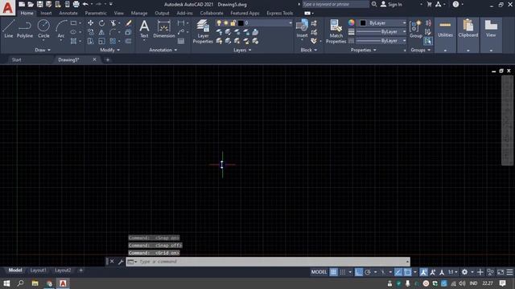Toggle snap mode in status bar
Viewport: 515px width, 289px height.
tap(343, 272)
